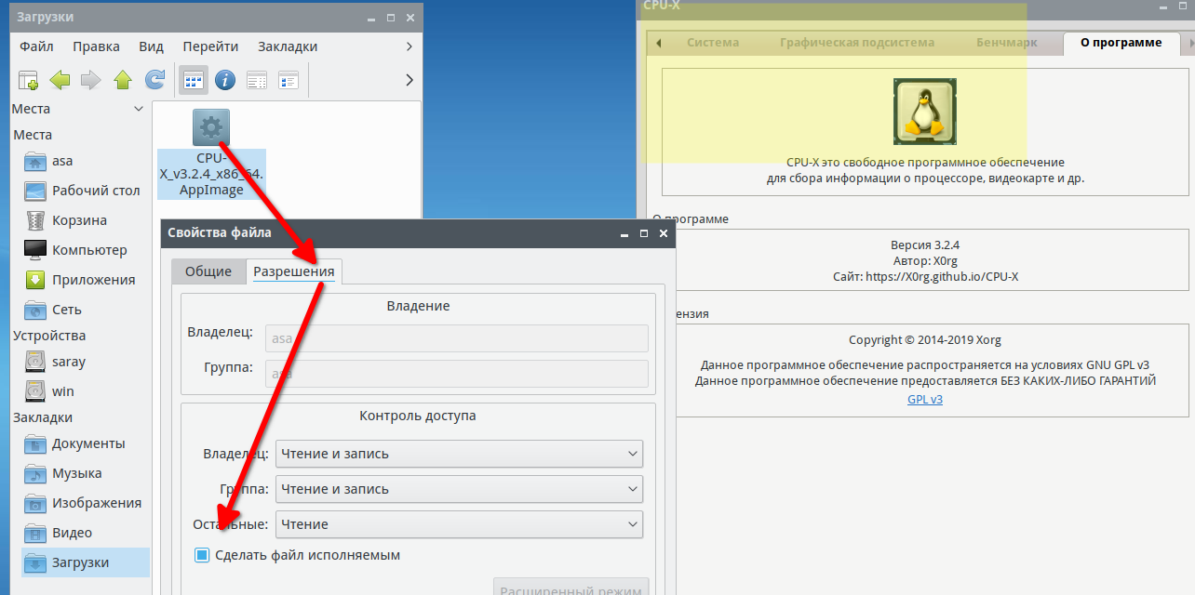Open the Владелец access dropdown

[x=459, y=454]
